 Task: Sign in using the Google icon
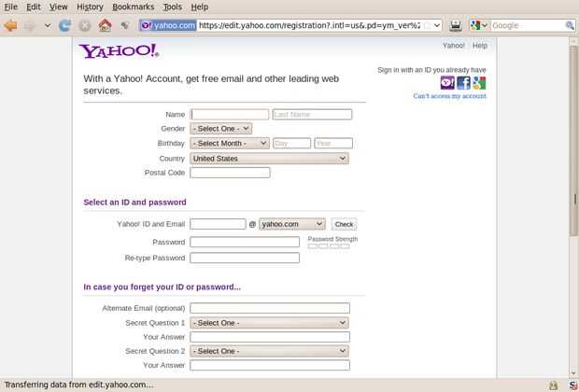(x=479, y=83)
